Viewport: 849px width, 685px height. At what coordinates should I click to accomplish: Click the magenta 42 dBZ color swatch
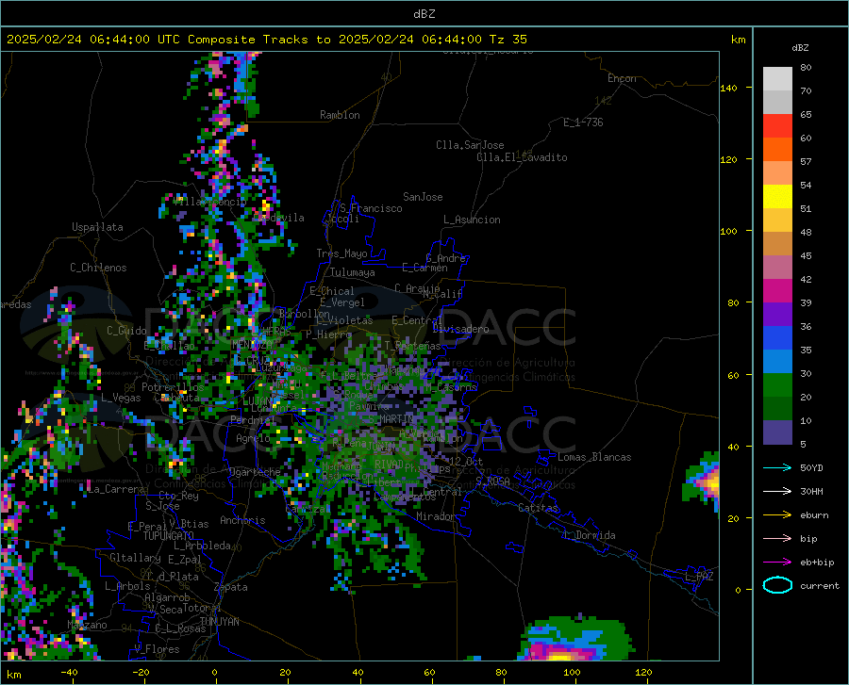tap(777, 291)
